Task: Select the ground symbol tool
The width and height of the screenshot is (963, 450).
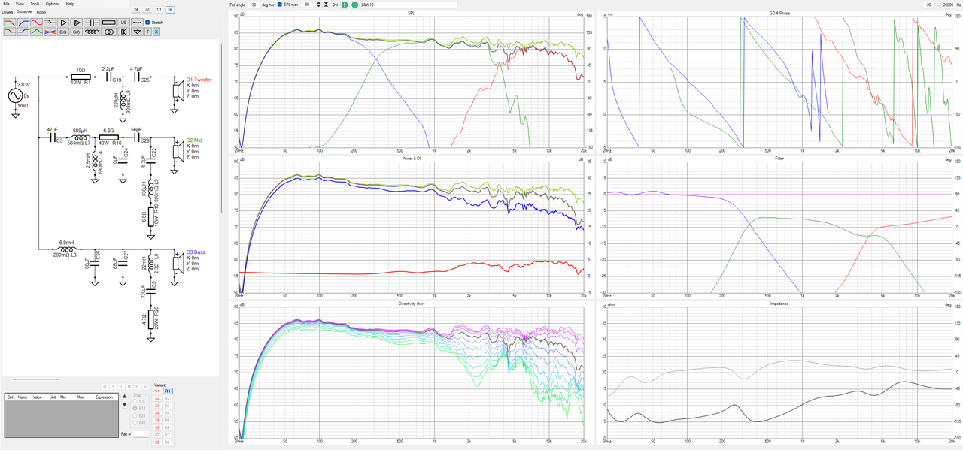Action: click(137, 32)
